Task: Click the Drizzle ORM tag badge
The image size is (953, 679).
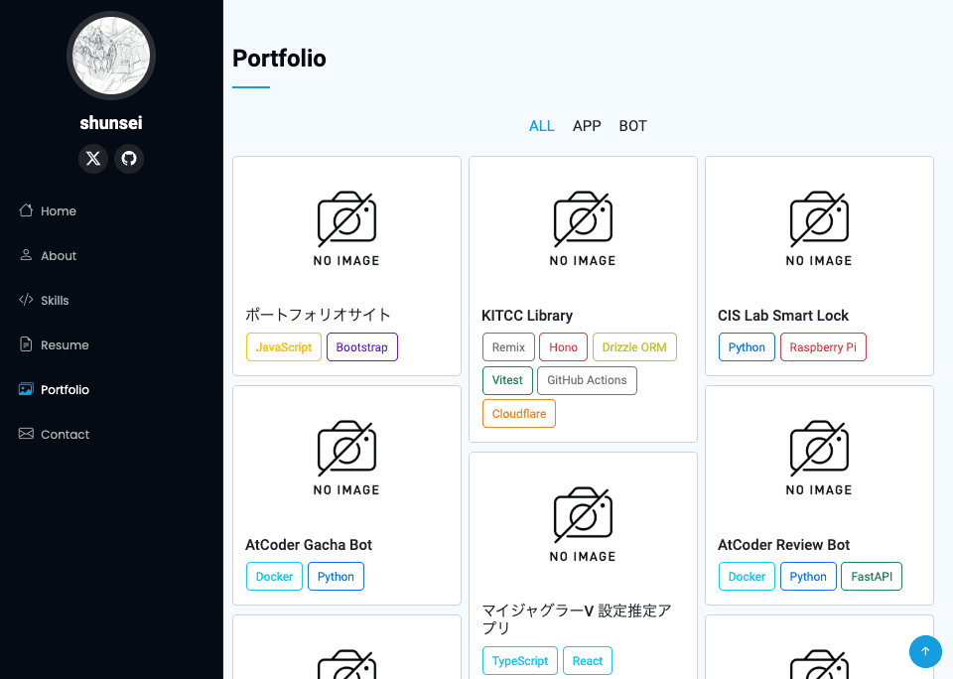Action: (634, 347)
